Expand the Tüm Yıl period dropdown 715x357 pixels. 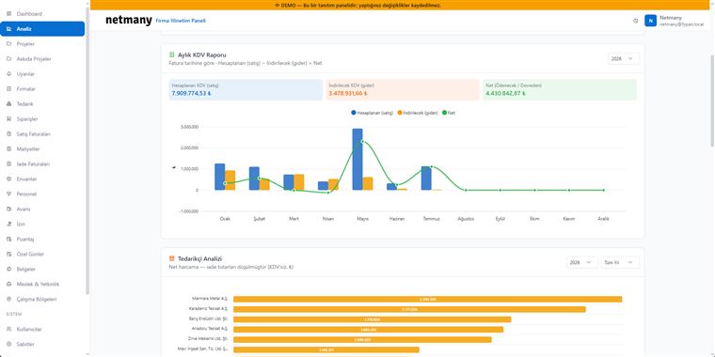(x=620, y=262)
